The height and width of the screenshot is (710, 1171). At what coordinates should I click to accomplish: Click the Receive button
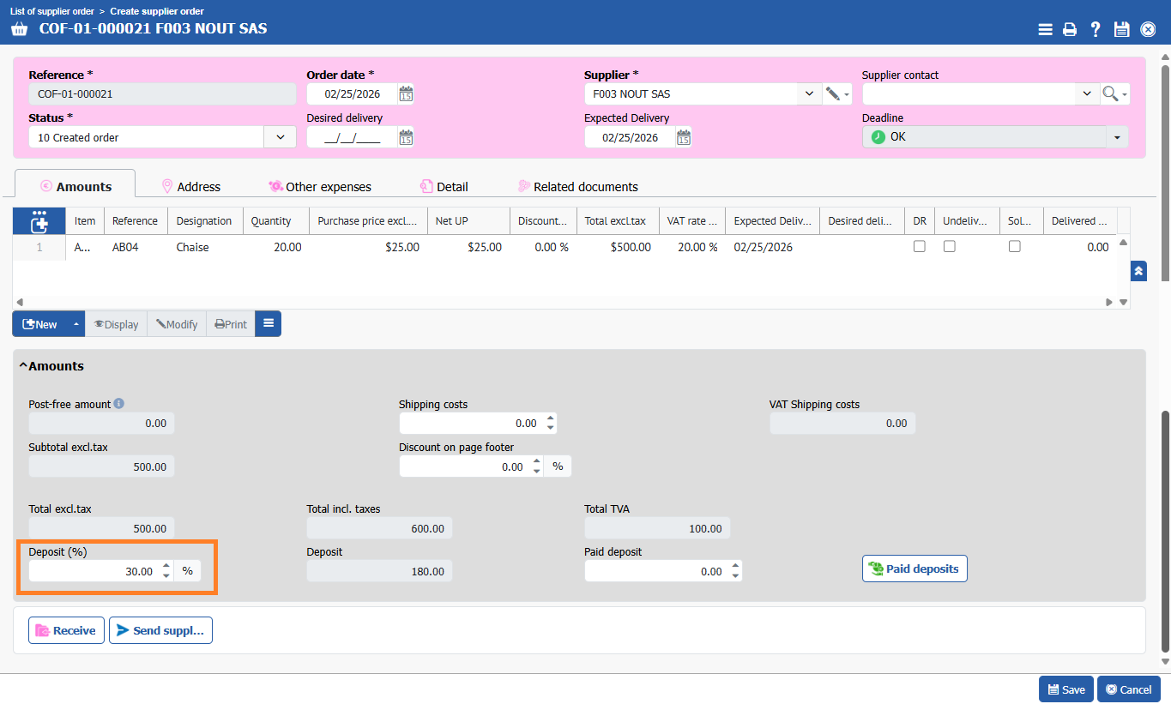66,630
